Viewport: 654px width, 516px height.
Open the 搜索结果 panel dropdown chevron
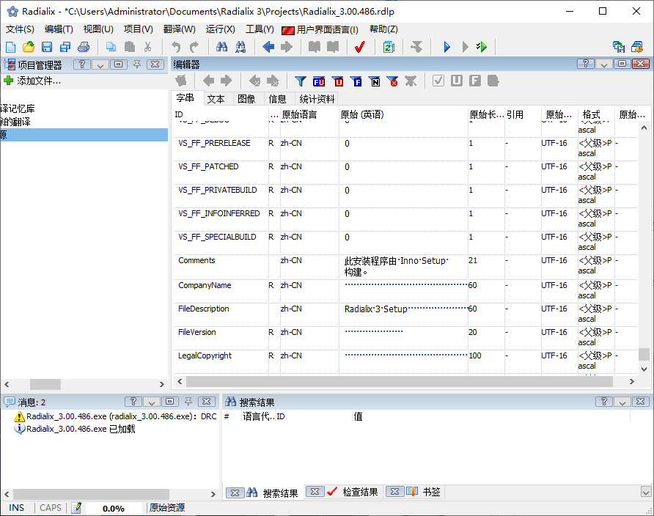coord(622,402)
